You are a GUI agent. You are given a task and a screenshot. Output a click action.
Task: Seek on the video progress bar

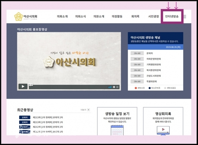coord(69,87)
